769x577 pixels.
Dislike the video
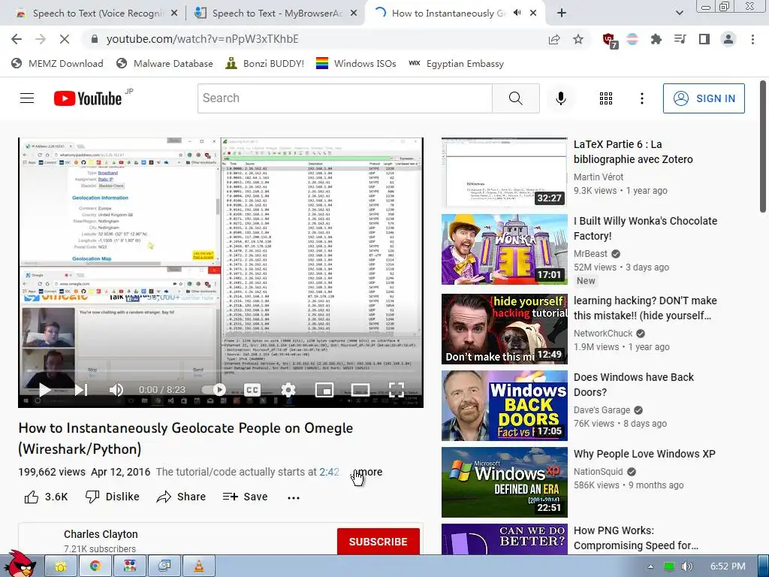pos(113,497)
